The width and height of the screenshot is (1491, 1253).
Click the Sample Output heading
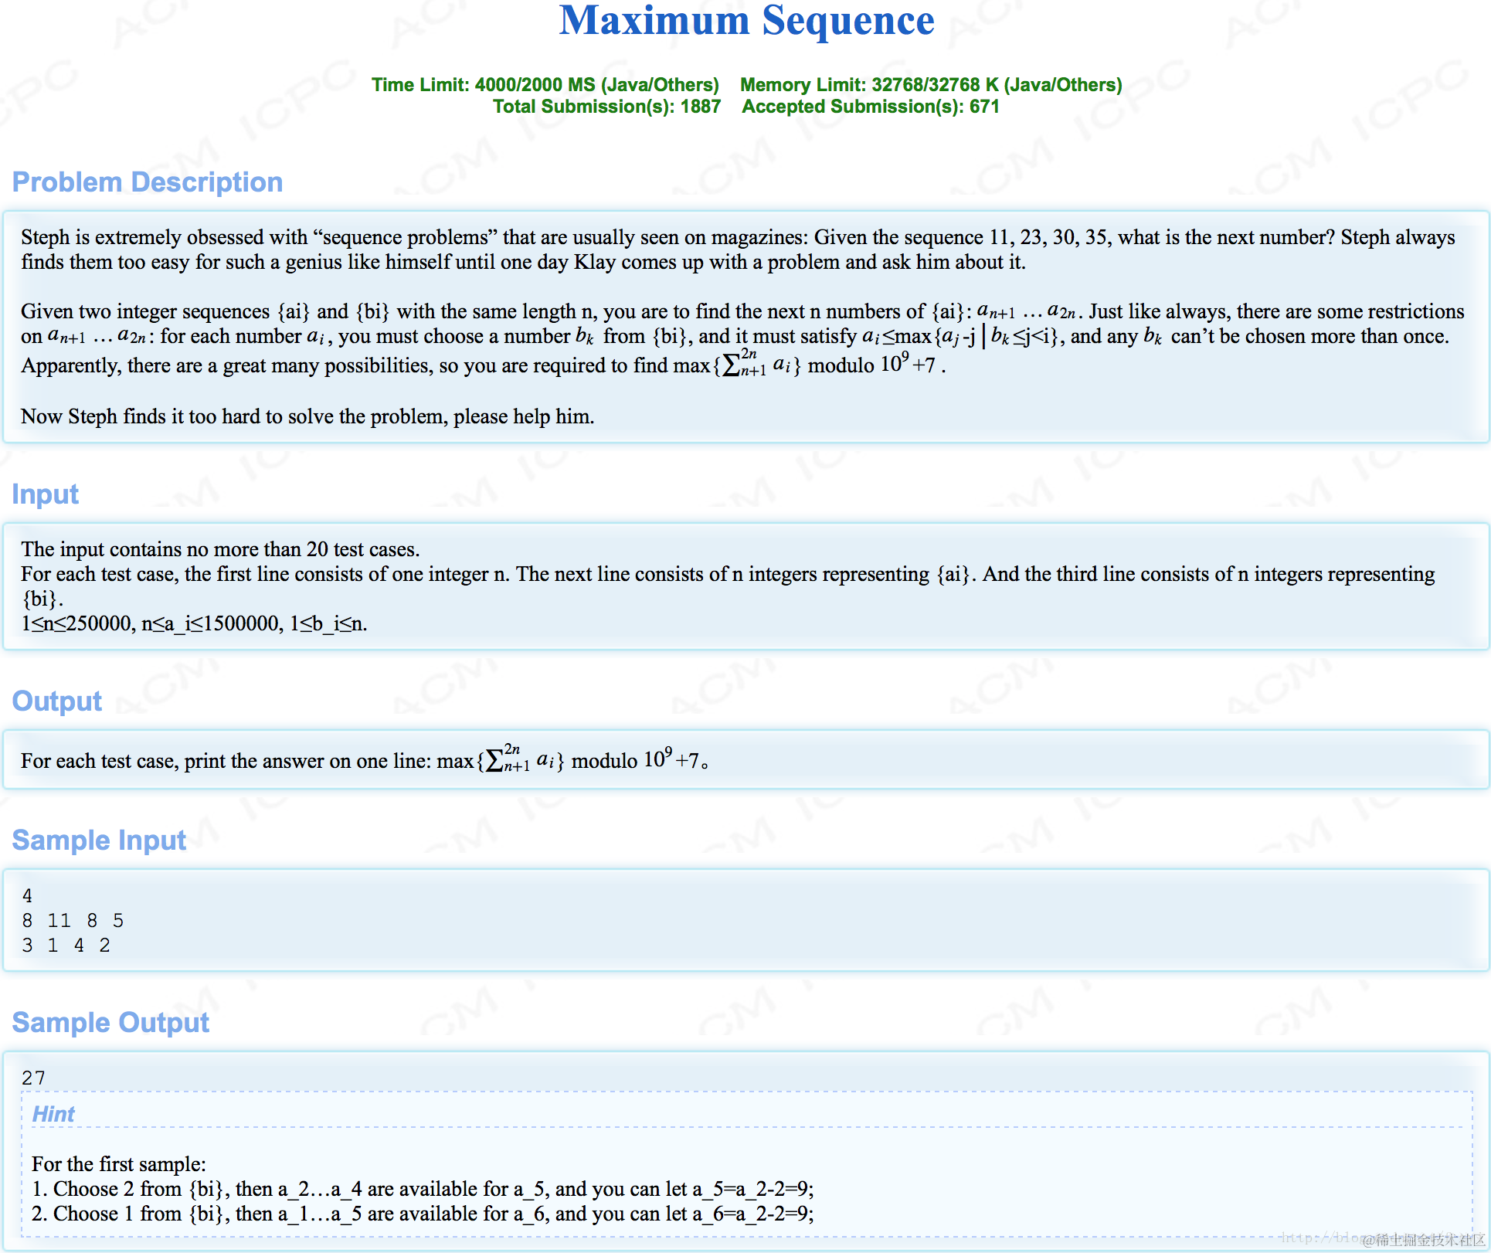(110, 1023)
